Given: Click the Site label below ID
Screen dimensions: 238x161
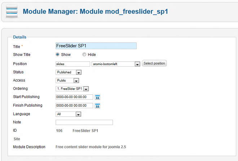Looking at the screenshot, I should pos(17,139).
